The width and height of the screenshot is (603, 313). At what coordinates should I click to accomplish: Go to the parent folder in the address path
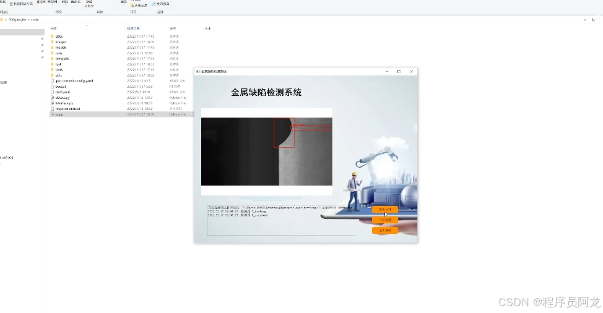tap(17, 20)
